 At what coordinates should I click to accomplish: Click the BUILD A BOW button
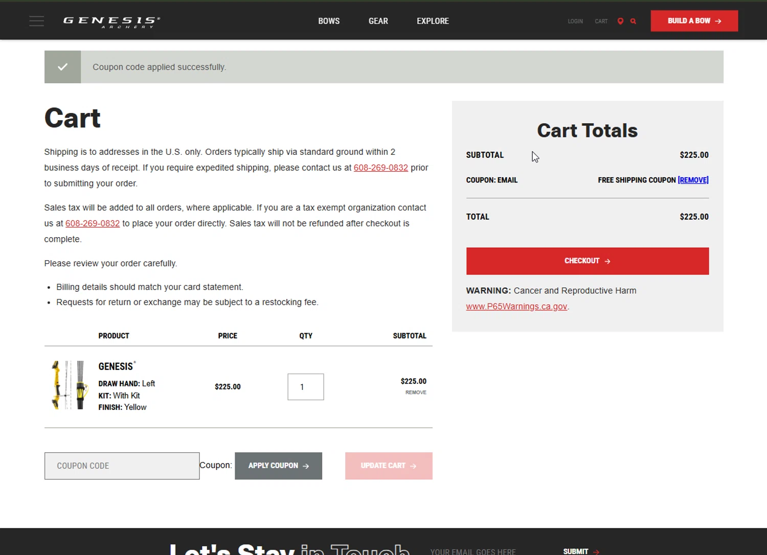click(694, 21)
